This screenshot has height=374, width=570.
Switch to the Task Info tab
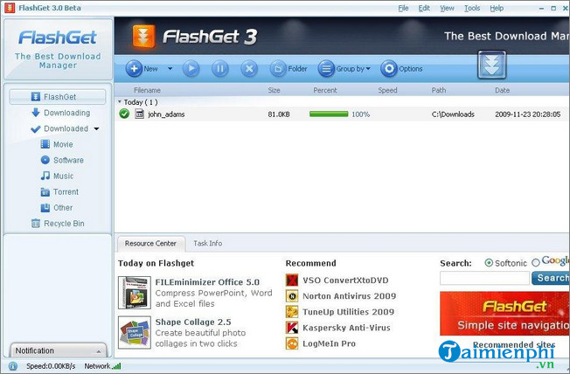[207, 243]
